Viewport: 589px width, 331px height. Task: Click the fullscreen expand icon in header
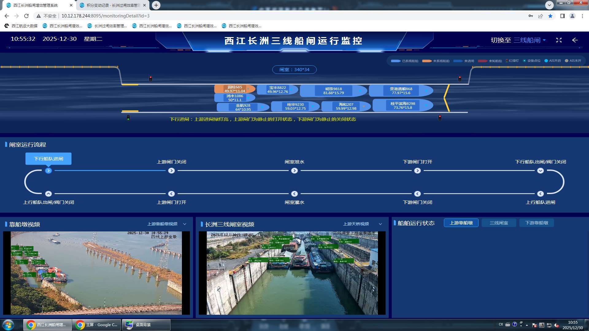click(559, 40)
